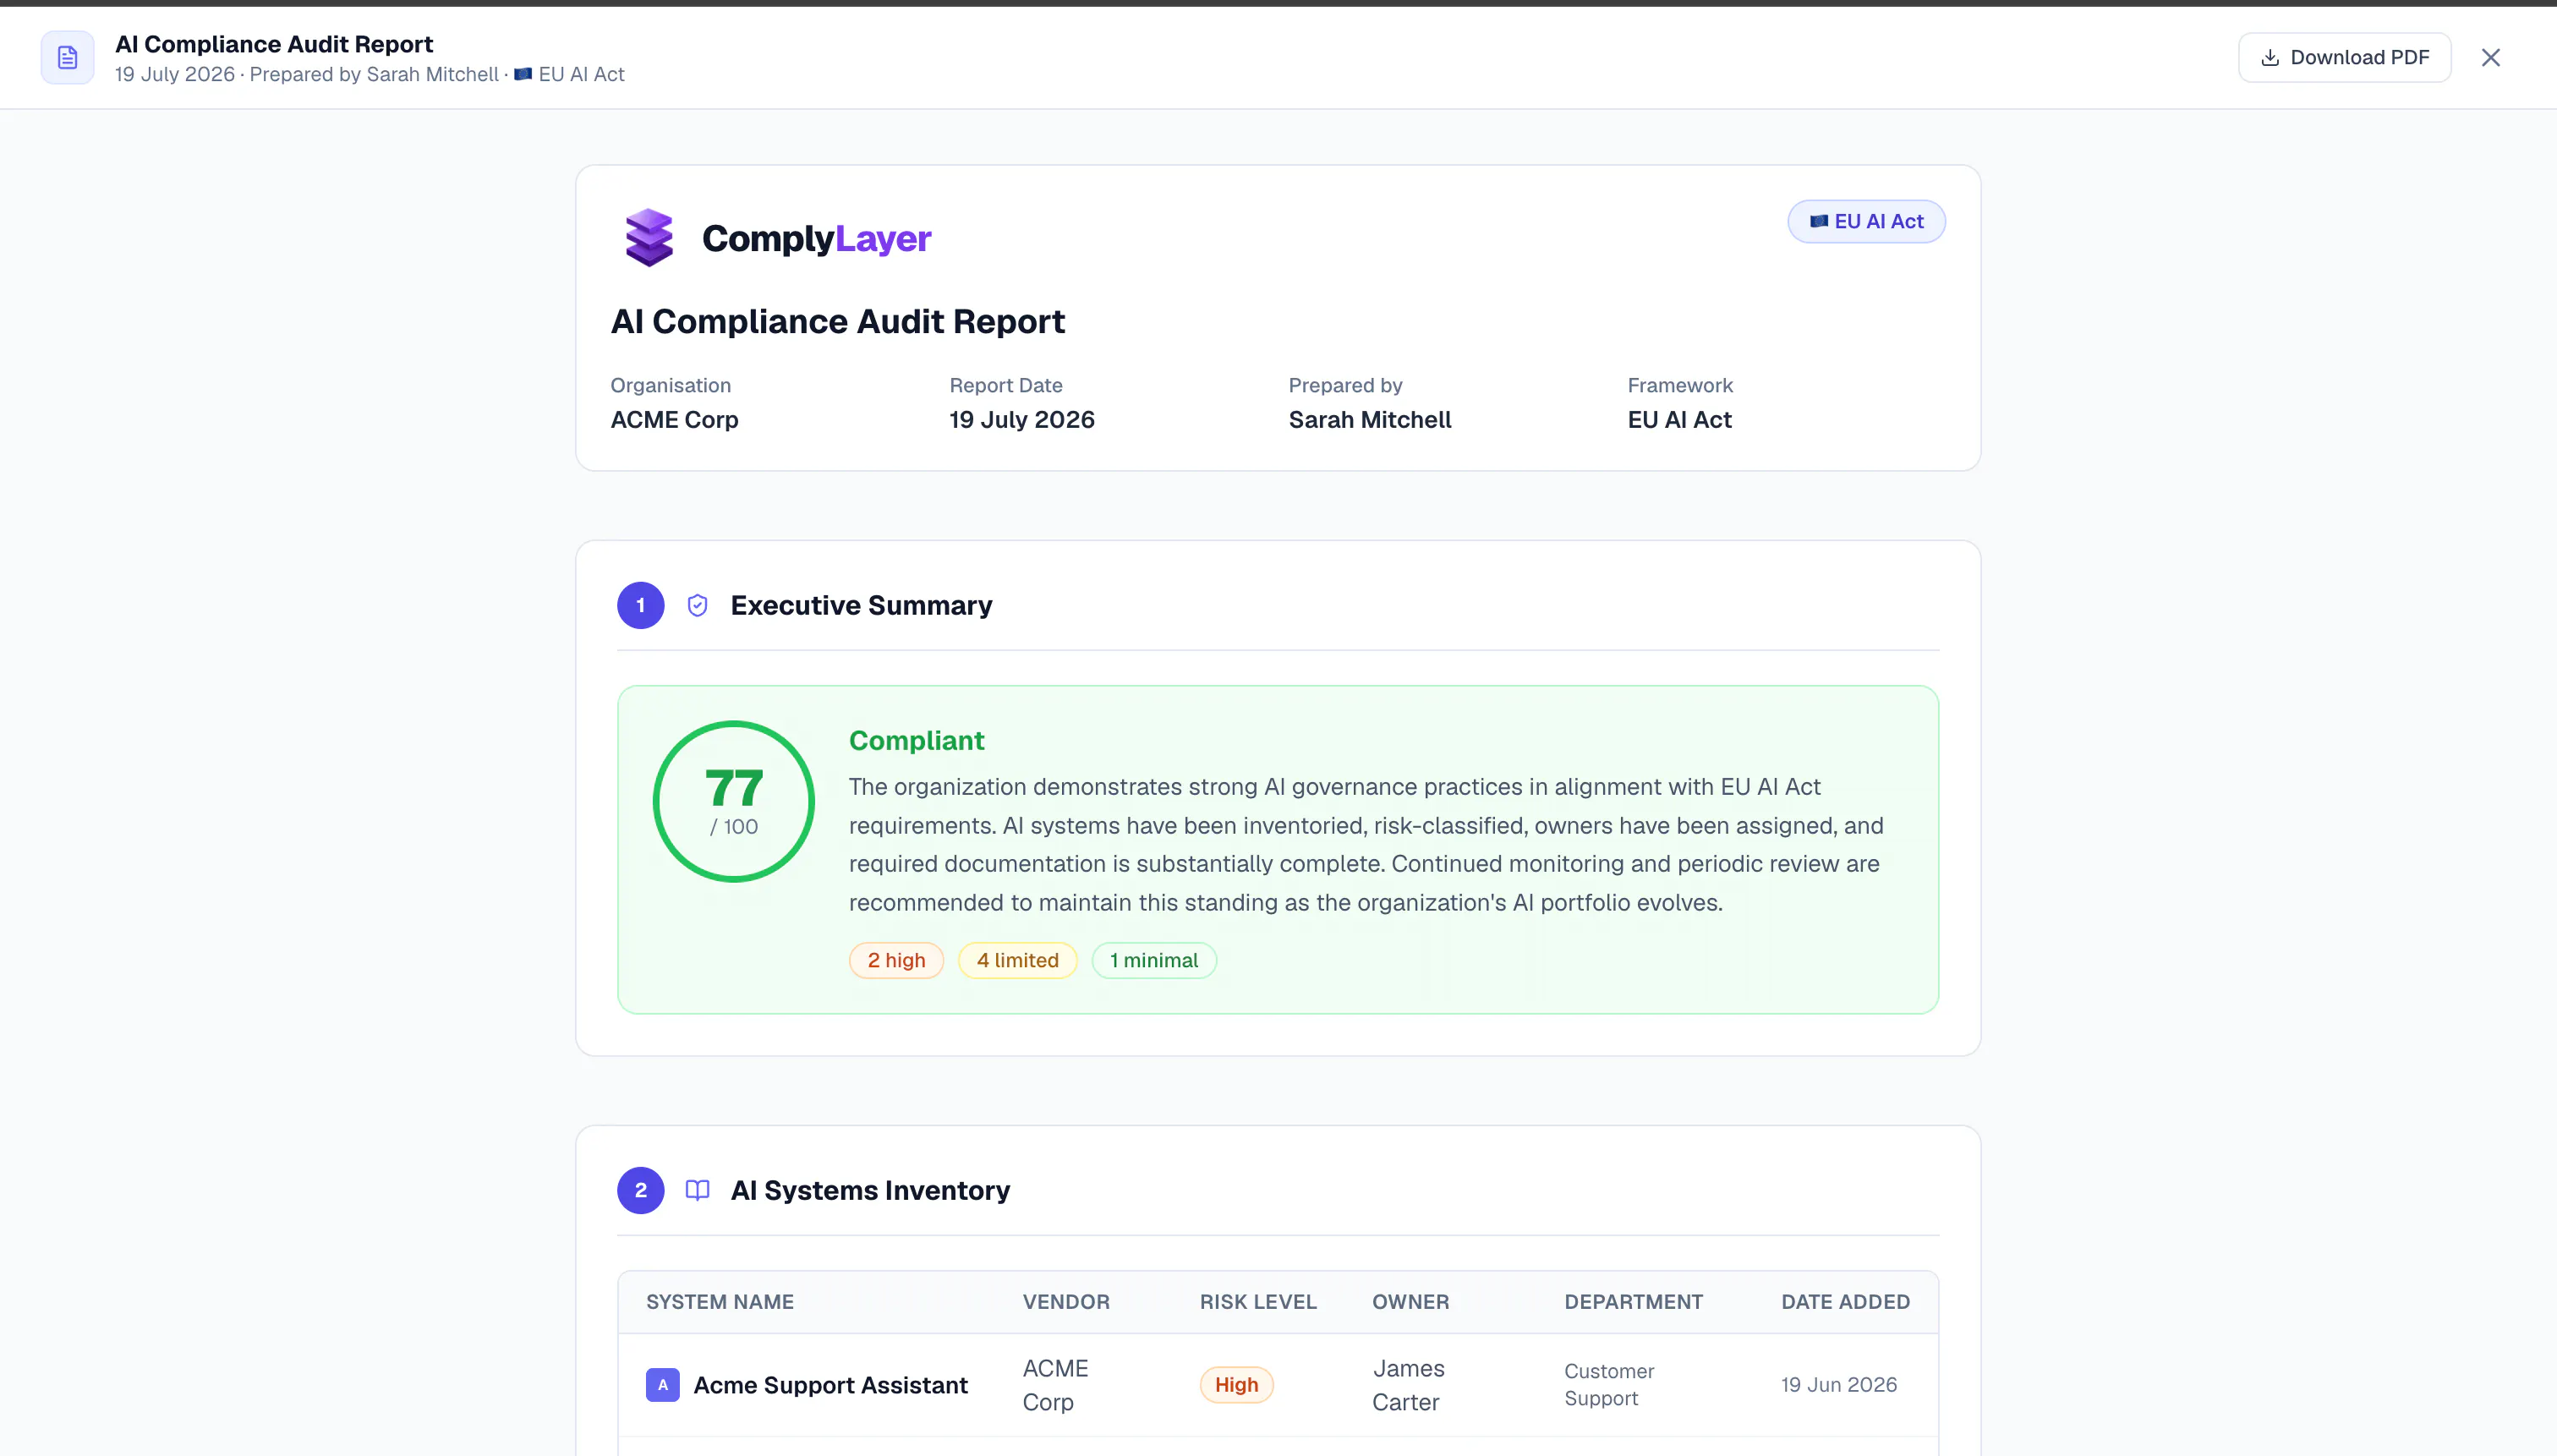Click the AI Systems Inventory heading

coord(870,1190)
